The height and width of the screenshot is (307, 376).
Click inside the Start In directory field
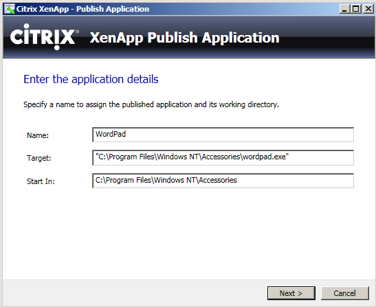[223, 181]
